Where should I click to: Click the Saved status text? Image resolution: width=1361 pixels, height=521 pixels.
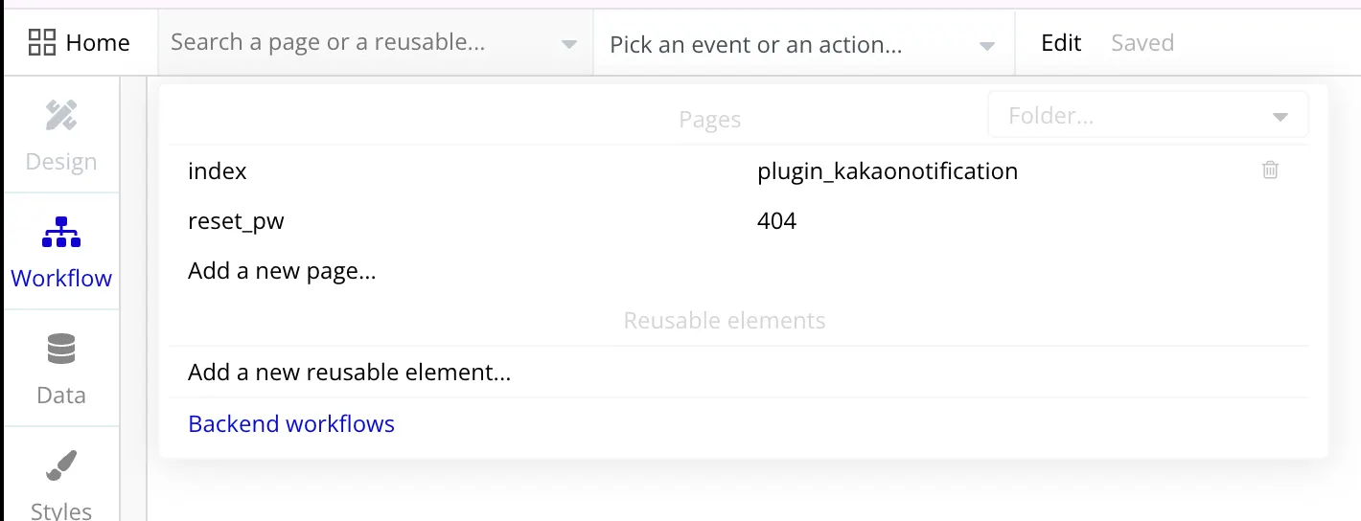coord(1142,43)
